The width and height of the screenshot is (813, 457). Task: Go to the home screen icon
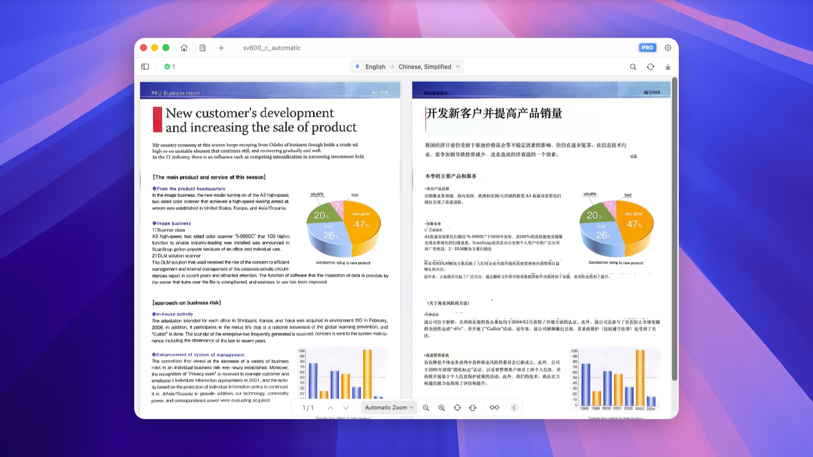click(184, 48)
